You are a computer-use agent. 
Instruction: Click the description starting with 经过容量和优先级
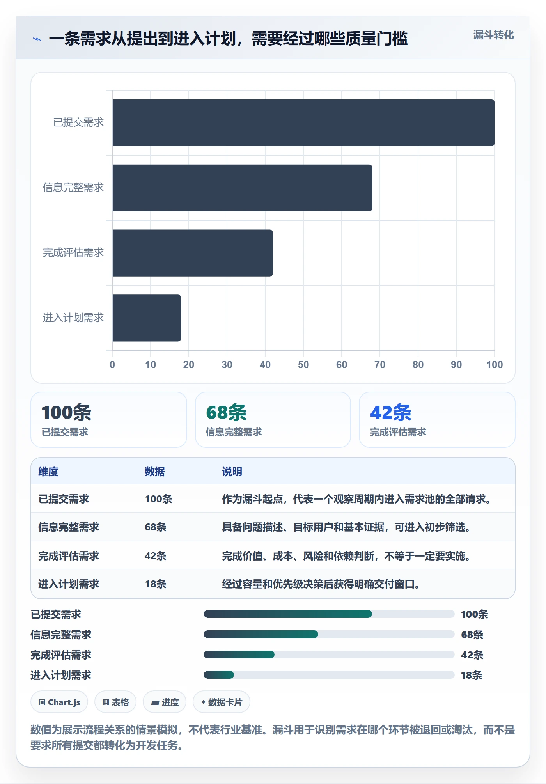click(321, 584)
